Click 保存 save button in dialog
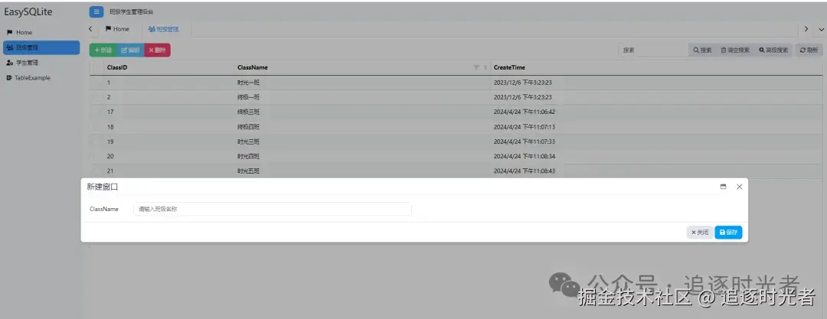This screenshot has height=319, width=827. point(728,232)
